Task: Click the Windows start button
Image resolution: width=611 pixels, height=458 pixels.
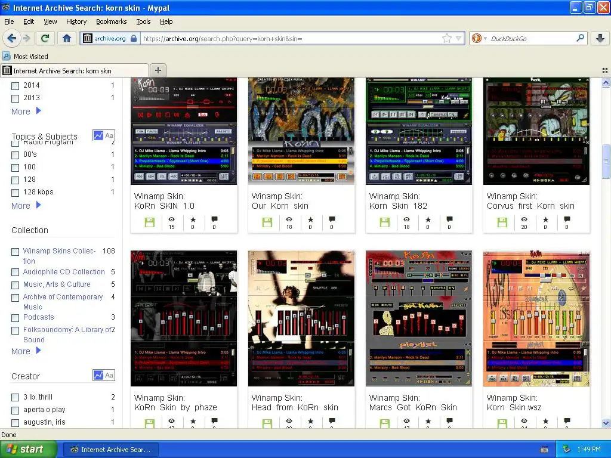Action: pyautogui.click(x=28, y=450)
